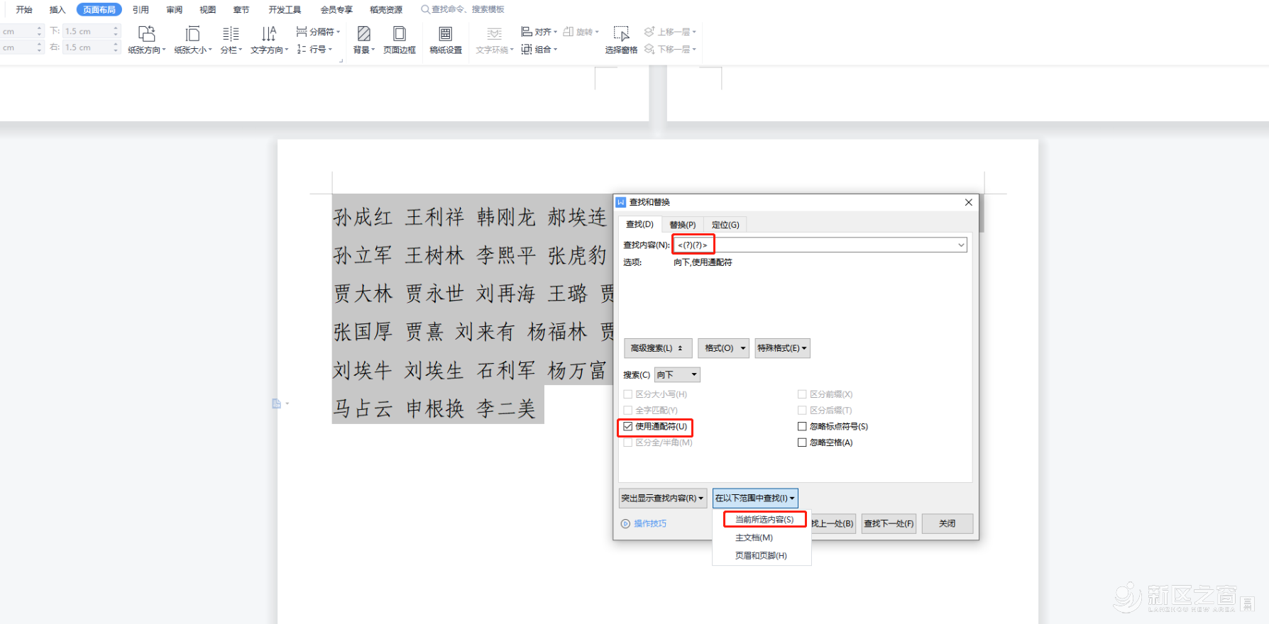Click the 旋转 rotate icon
The image size is (1269, 624).
[x=568, y=31]
